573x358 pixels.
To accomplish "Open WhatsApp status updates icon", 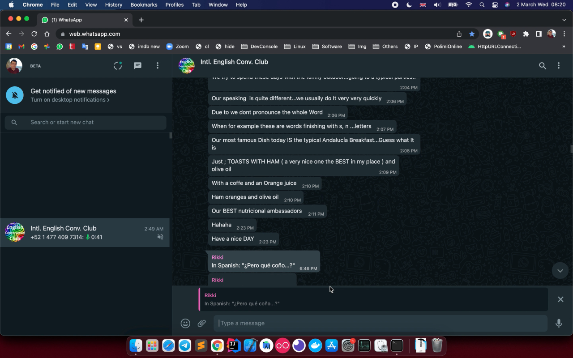I will click(118, 66).
